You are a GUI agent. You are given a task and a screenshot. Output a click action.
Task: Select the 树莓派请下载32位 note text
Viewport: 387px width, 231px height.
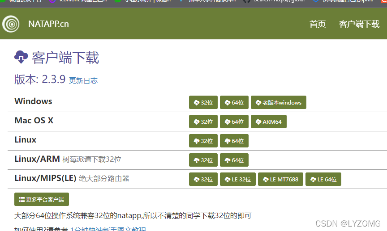tap(92, 160)
